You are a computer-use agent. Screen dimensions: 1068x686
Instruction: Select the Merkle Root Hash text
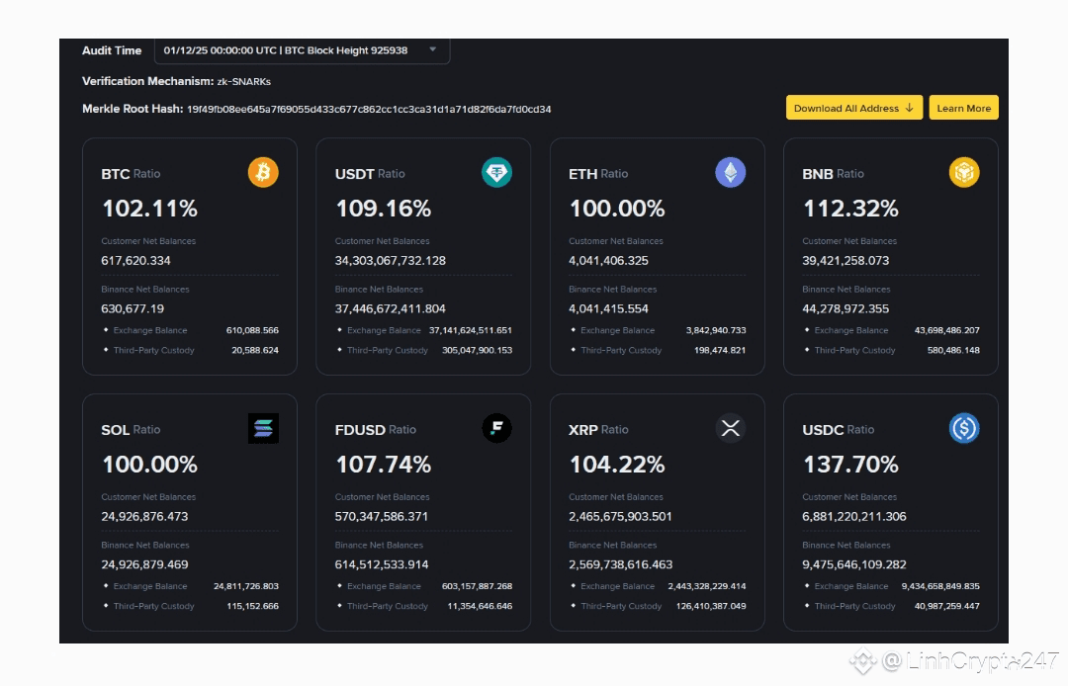(x=369, y=109)
